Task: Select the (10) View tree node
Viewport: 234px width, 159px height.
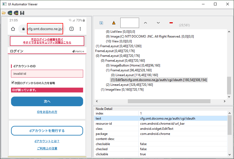Action: click(x=119, y=41)
